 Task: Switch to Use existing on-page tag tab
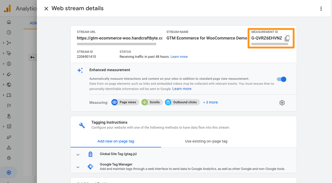[206, 141]
